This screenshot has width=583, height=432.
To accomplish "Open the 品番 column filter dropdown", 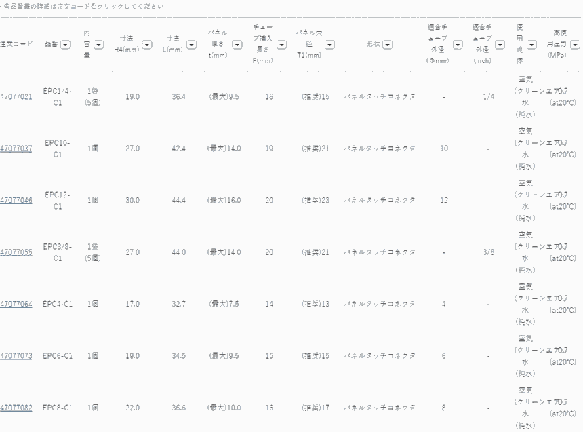I will (x=65, y=45).
